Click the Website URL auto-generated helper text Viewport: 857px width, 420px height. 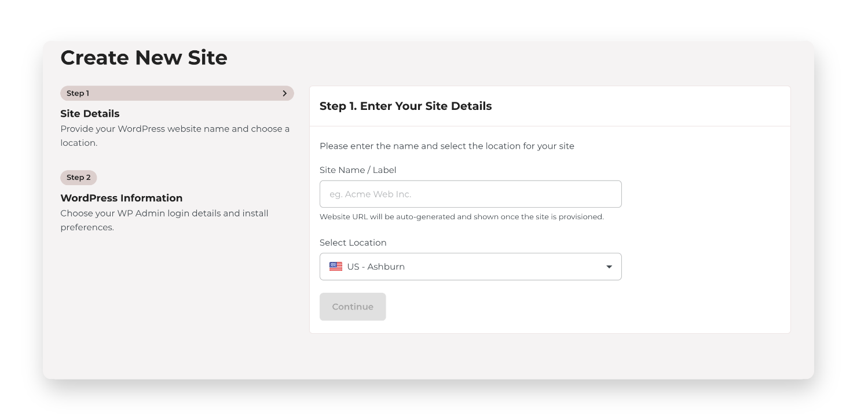click(462, 217)
